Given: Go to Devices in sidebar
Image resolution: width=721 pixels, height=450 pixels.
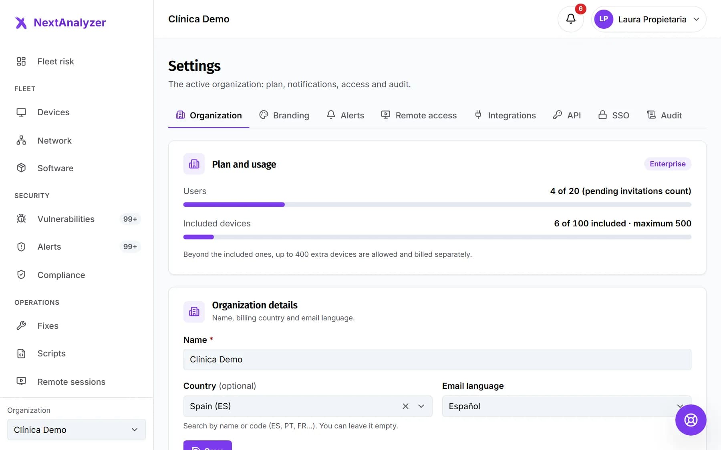Looking at the screenshot, I should point(77,112).
